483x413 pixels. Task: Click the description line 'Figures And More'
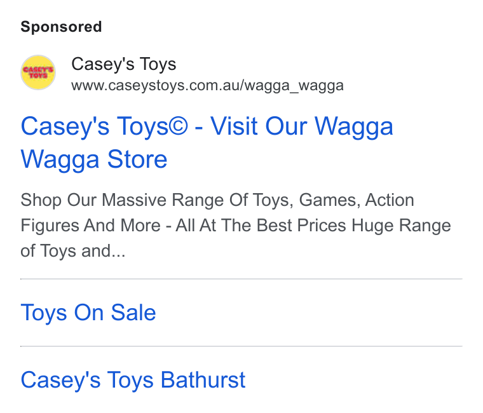click(90, 226)
